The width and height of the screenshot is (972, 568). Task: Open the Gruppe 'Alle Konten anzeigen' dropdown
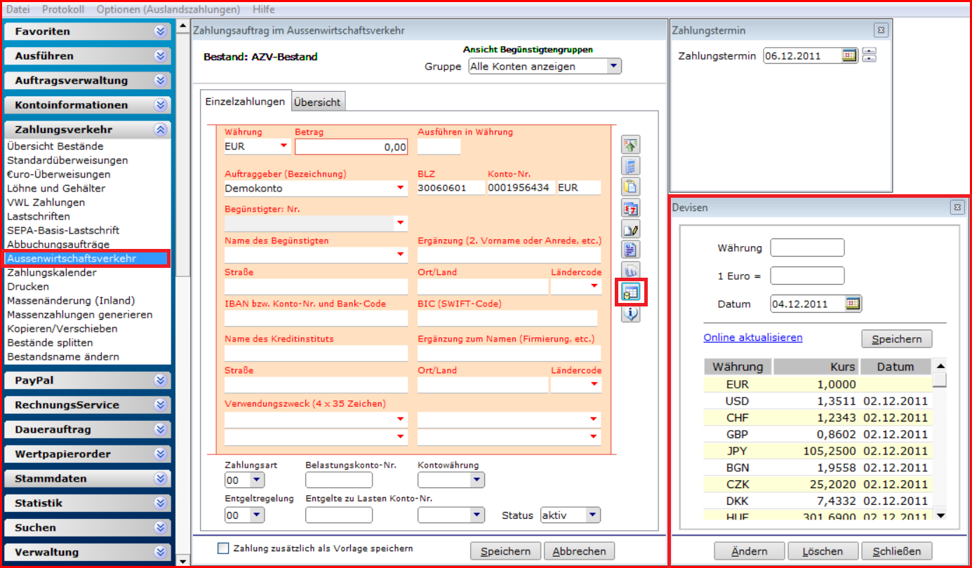point(614,66)
